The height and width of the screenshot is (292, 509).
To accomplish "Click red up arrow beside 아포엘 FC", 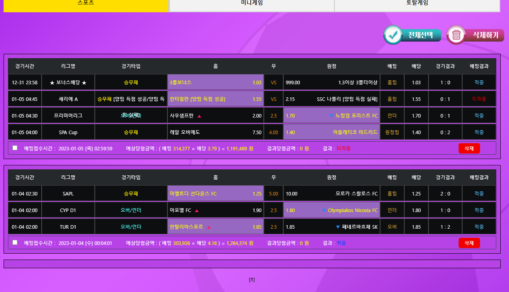I will (x=197, y=210).
